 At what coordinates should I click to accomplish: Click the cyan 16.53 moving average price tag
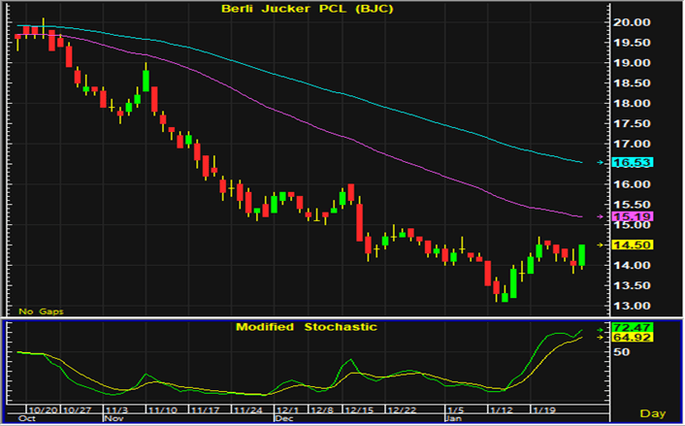tap(630, 163)
